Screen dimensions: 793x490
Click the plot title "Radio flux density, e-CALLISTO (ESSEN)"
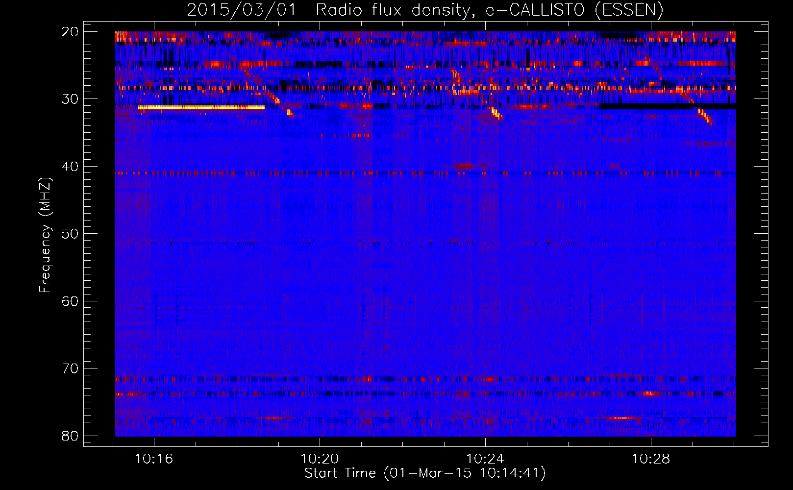[489, 10]
